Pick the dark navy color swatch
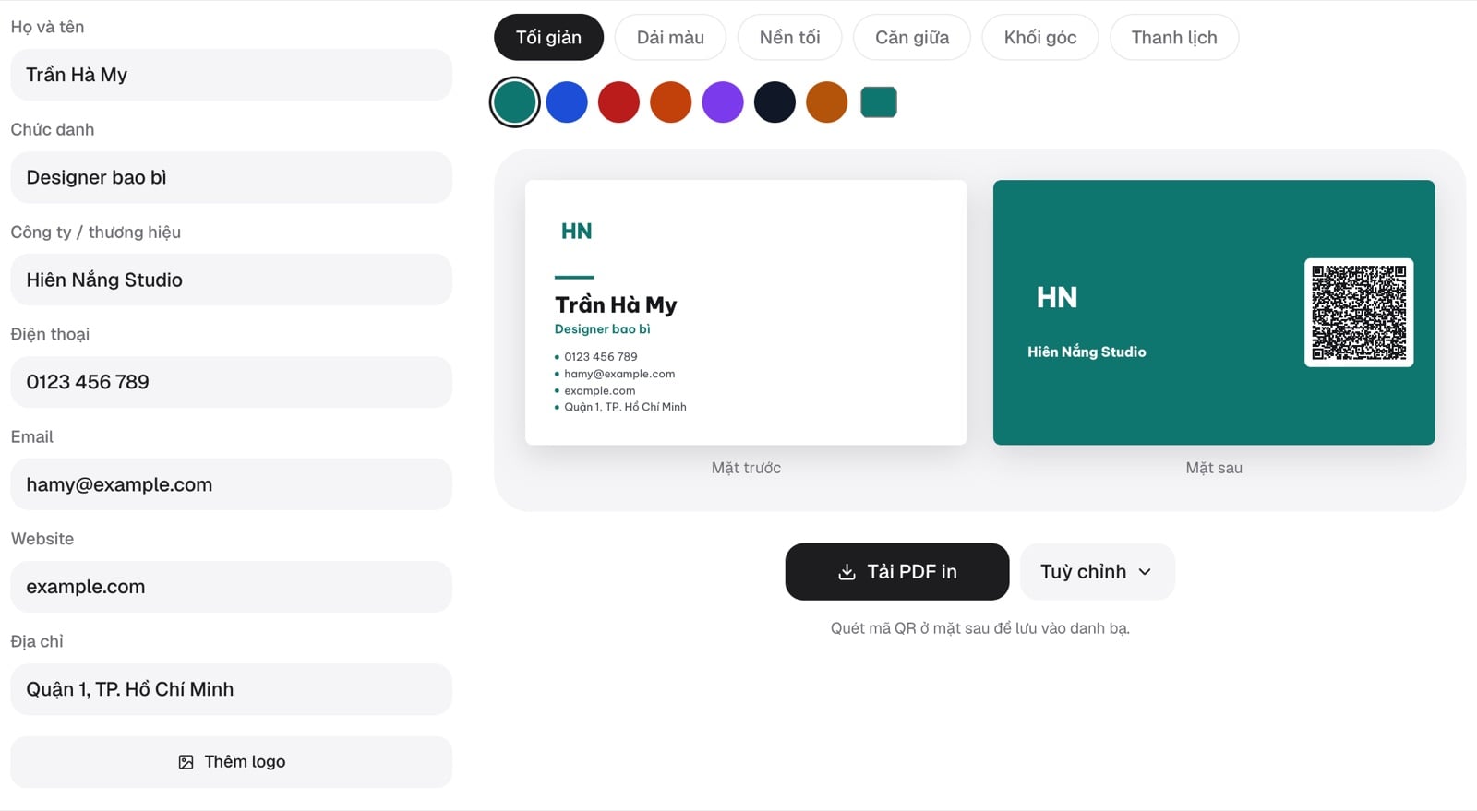Image resolution: width=1477 pixels, height=811 pixels. (x=775, y=101)
